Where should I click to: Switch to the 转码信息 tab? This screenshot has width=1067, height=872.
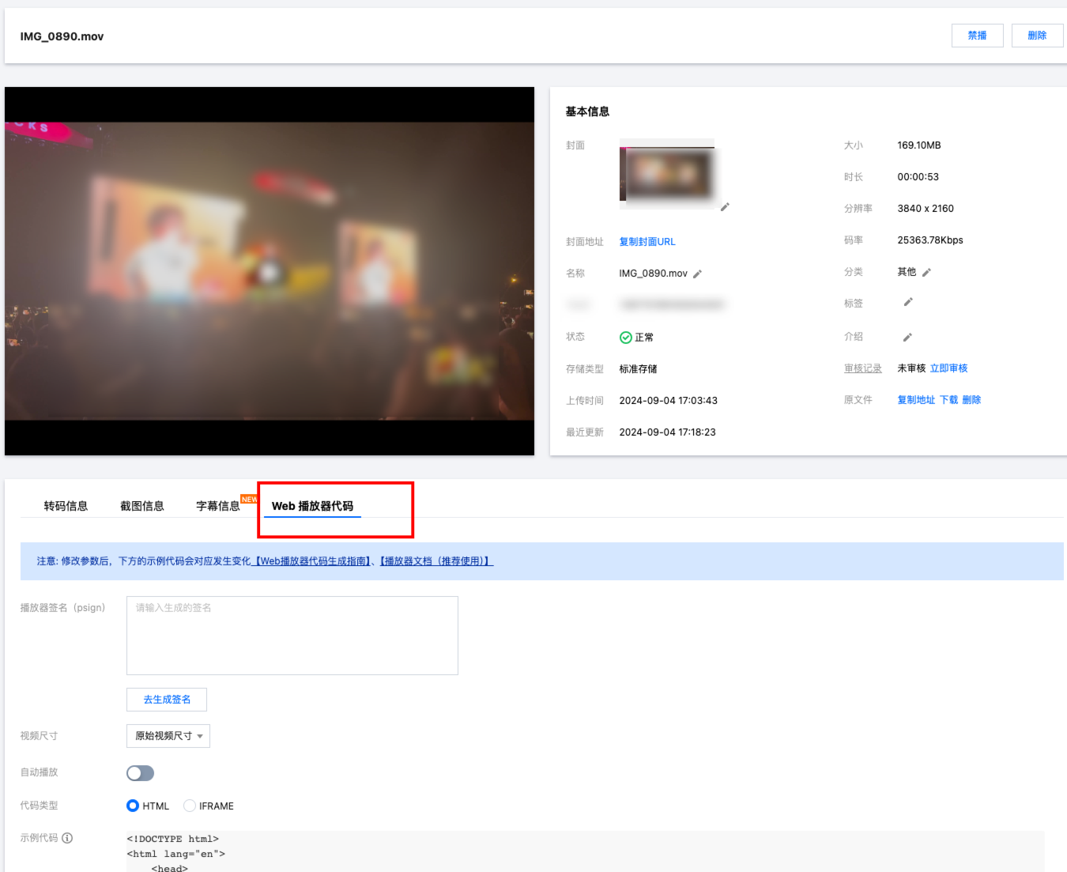pos(66,506)
